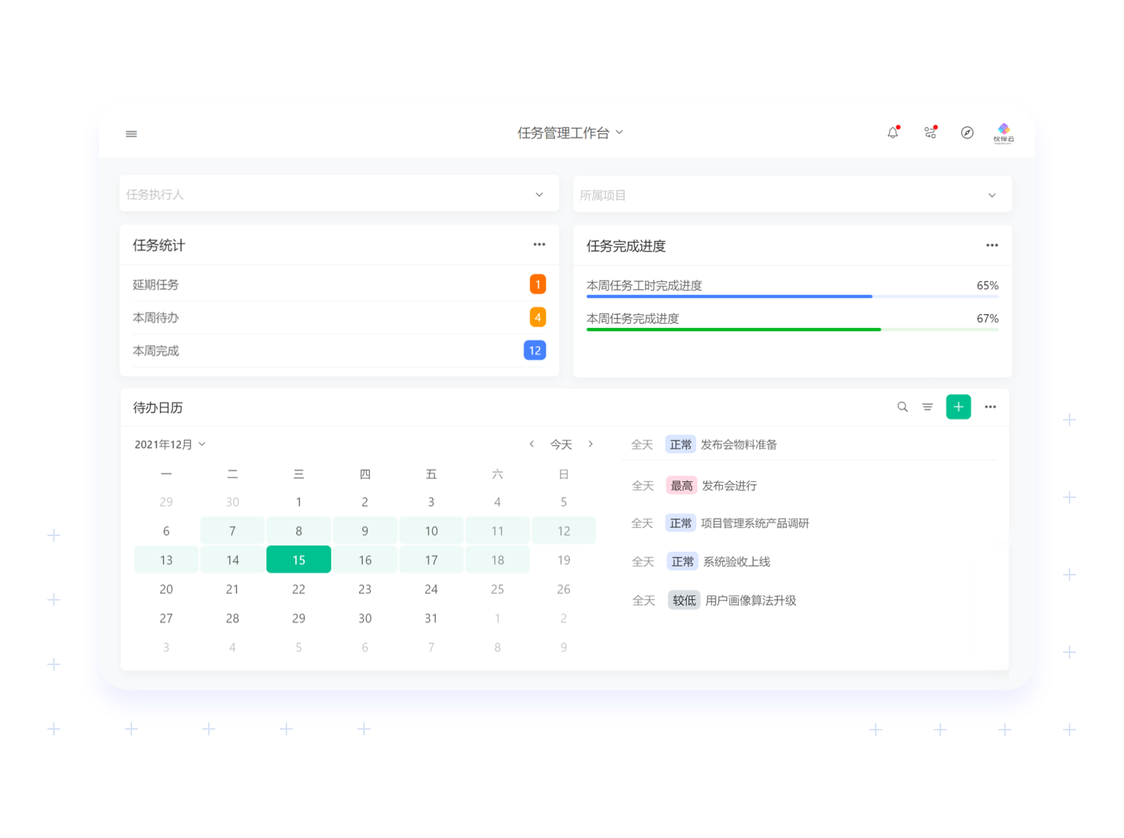Image resolution: width=1124 pixels, height=838 pixels.
Task: Open more options for 任务统计 card
Action: tap(539, 245)
